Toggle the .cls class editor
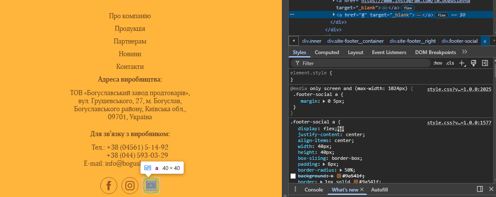This screenshot has height=197, width=496. coord(450,63)
